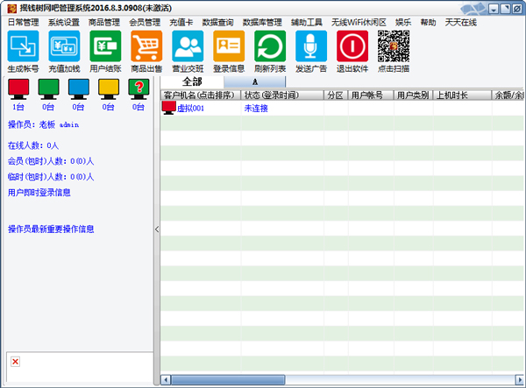
Task: Click the 用户结账 user checkout icon
Action: coord(105,46)
